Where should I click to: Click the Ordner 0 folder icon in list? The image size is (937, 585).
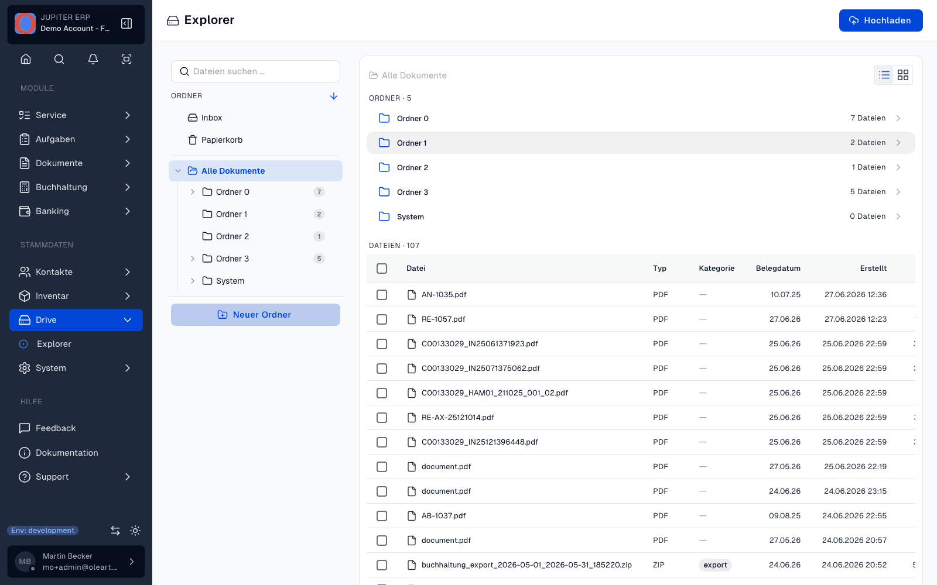pyautogui.click(x=384, y=118)
